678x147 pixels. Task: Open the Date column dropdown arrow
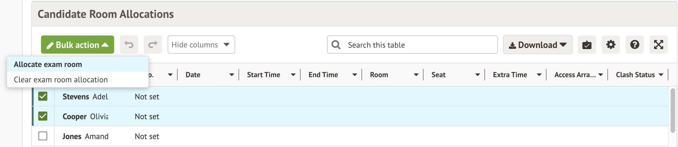coord(232,75)
